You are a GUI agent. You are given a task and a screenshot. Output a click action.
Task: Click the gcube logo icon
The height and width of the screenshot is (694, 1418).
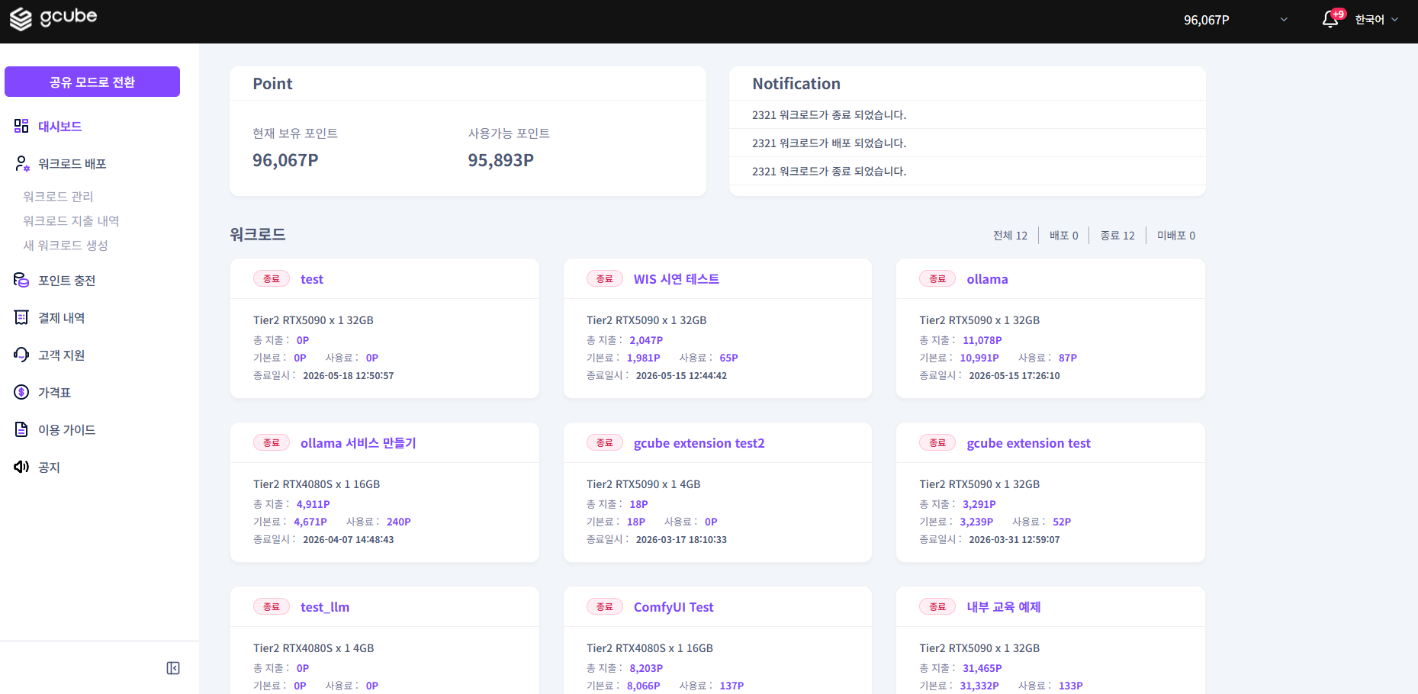click(x=21, y=19)
